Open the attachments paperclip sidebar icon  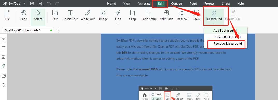(4, 66)
